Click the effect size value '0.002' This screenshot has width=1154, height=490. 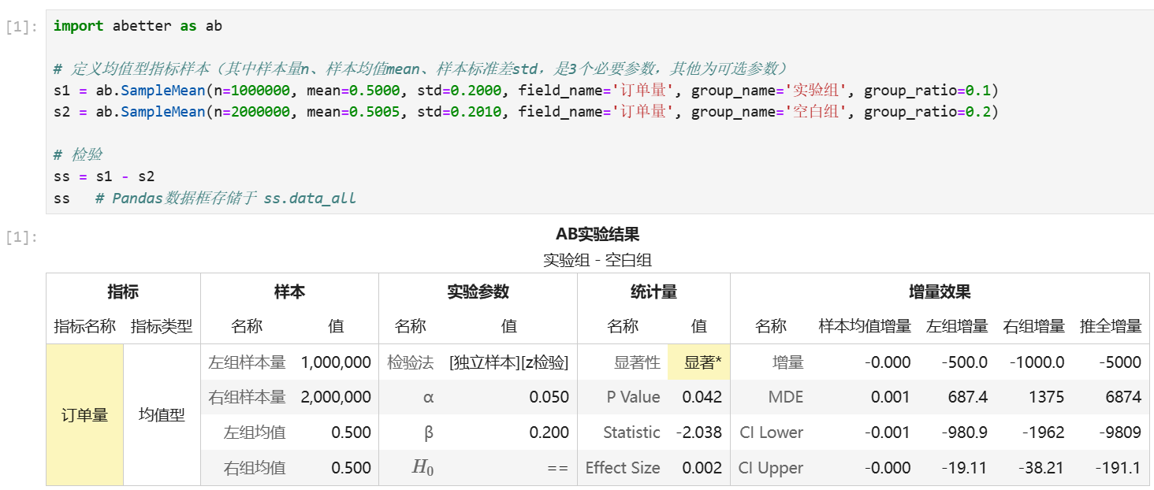pyautogui.click(x=702, y=468)
